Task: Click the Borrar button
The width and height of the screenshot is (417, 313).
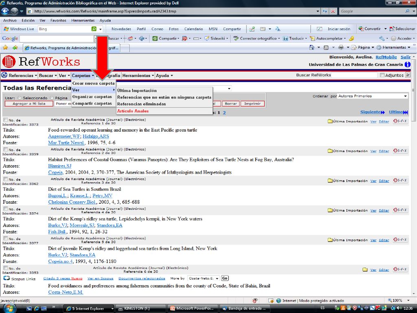Action: [231, 104]
